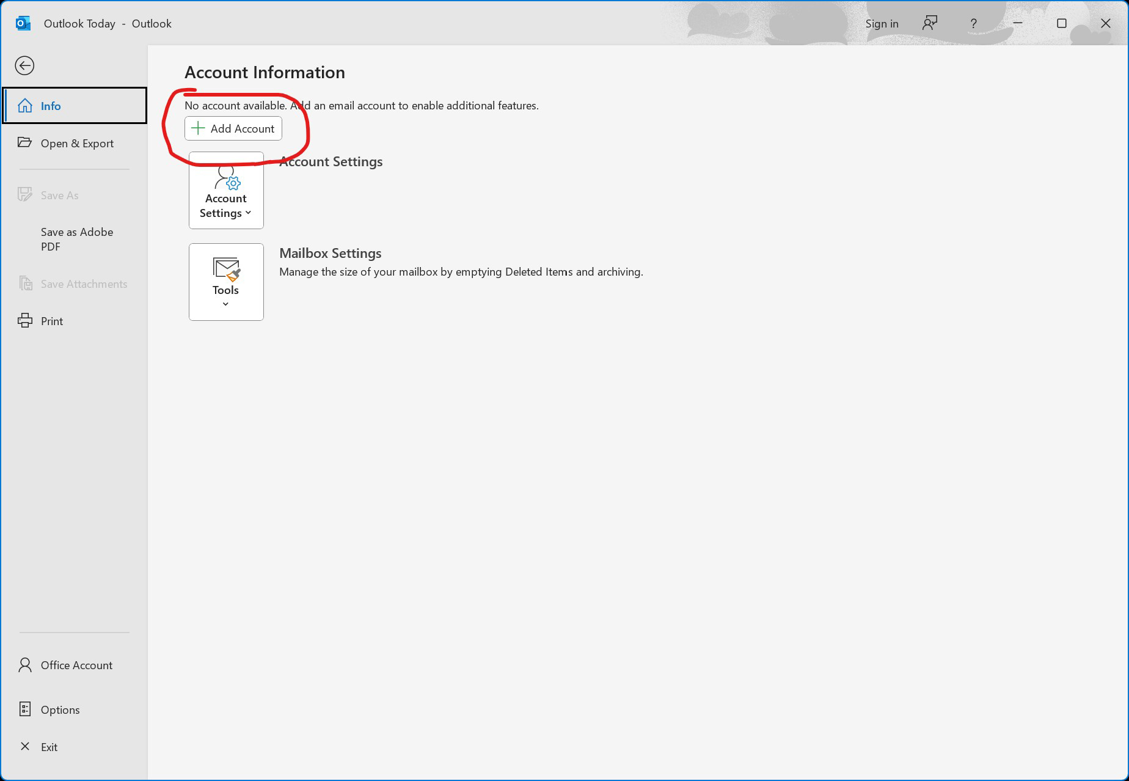Open Help via the question mark icon
This screenshot has height=781, width=1129.
(973, 23)
